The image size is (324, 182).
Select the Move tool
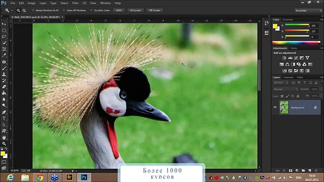click(x=4, y=24)
